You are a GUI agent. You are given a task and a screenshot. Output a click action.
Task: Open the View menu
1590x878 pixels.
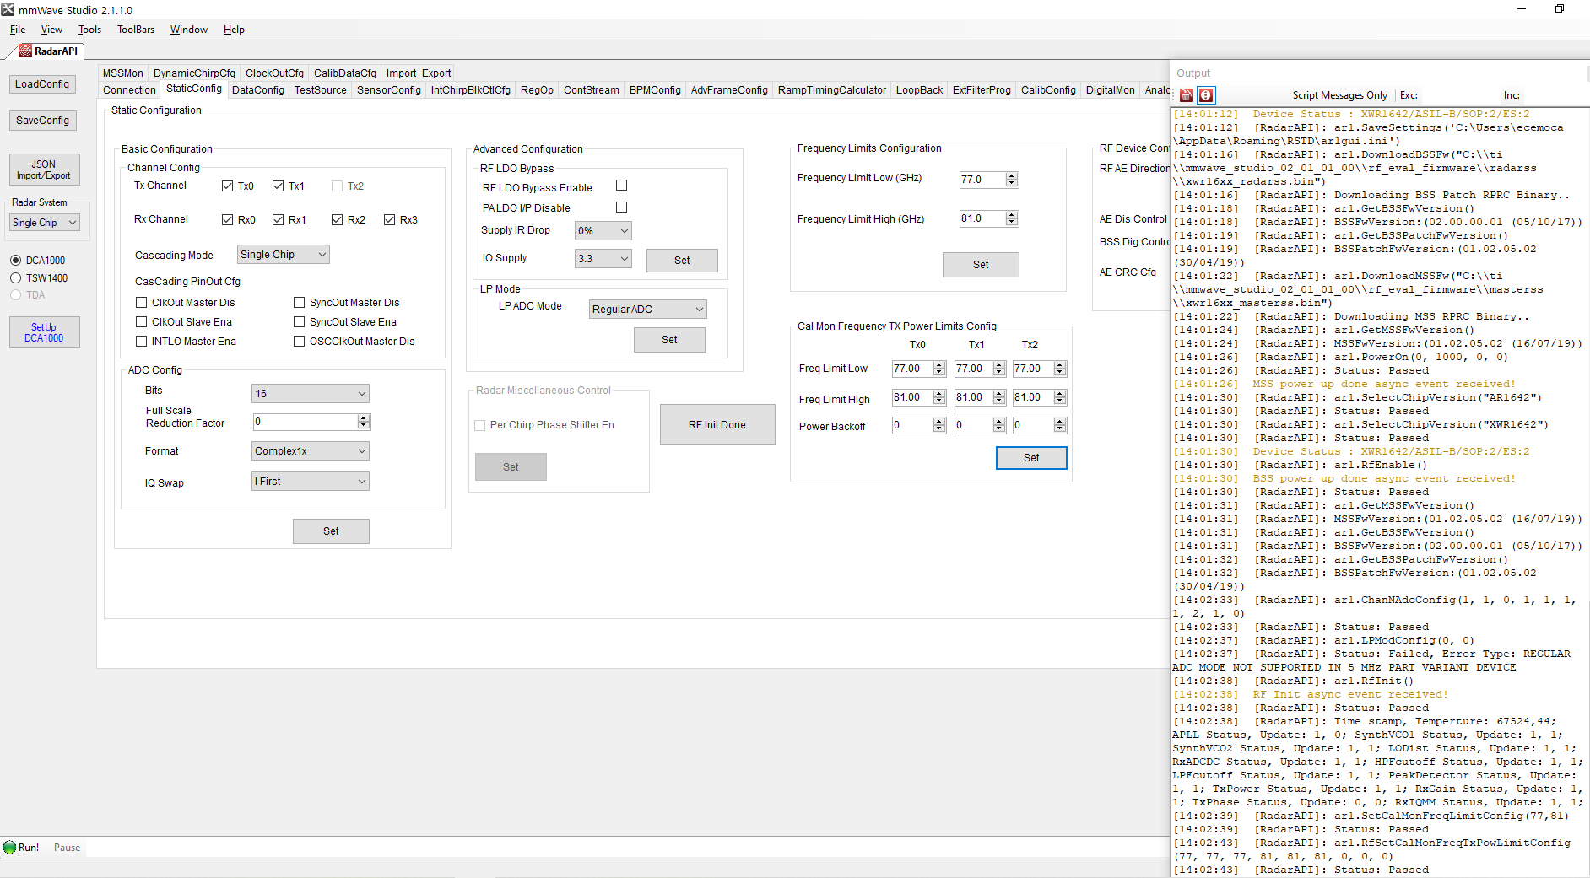coord(51,30)
